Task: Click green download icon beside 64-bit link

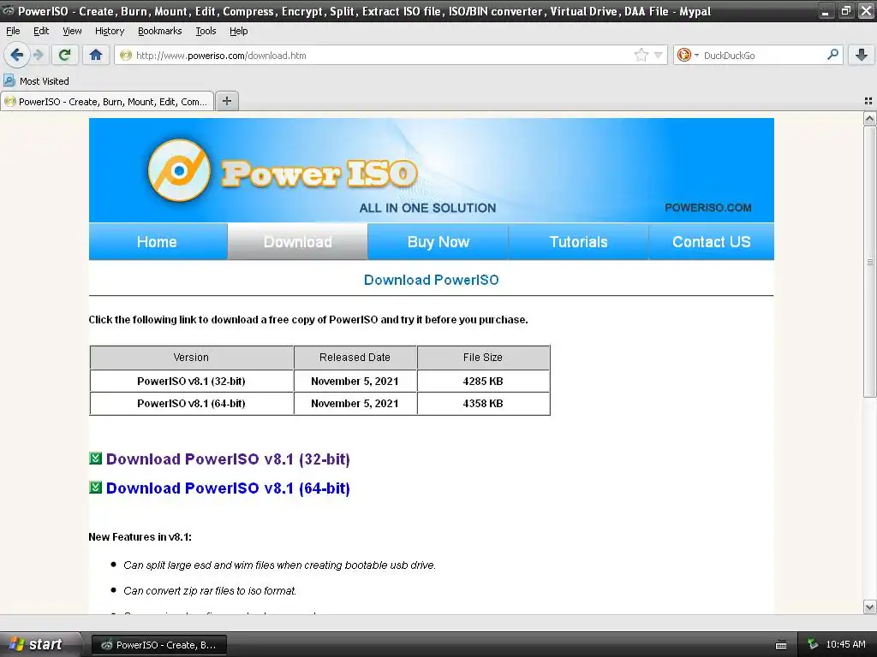Action: pos(96,488)
